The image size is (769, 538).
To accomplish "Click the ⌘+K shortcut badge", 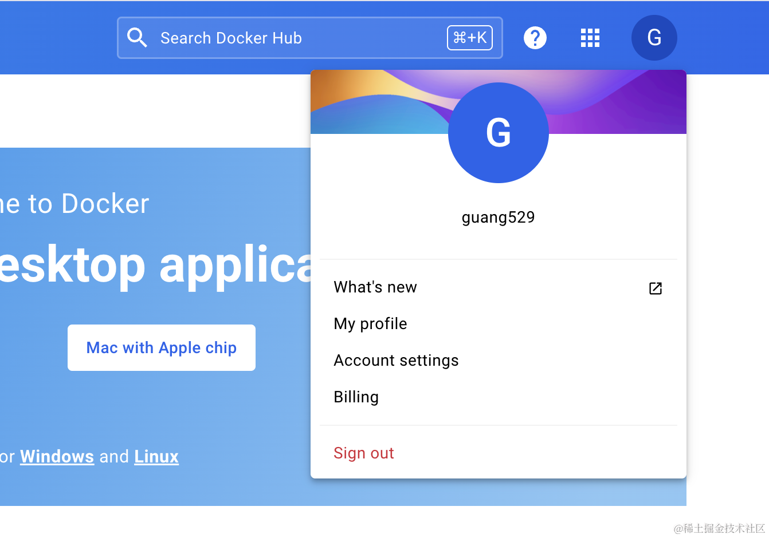I will (x=470, y=38).
